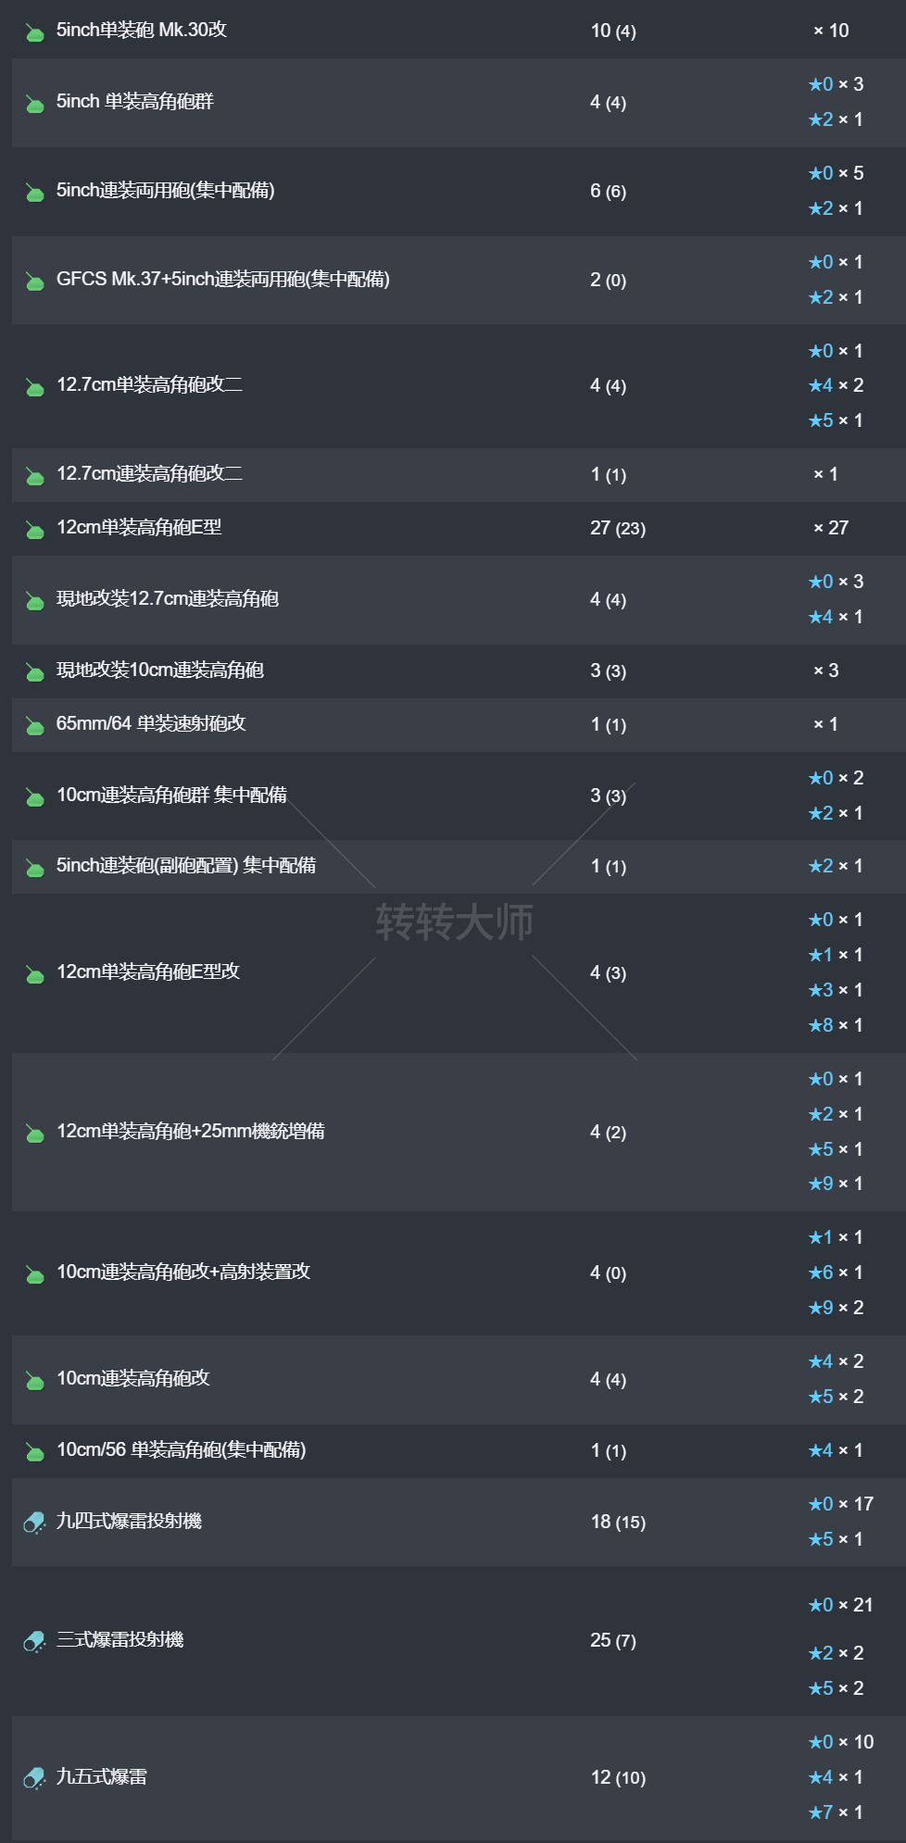906x1843 pixels.
Task: Click the depth charge icon beside 九四式爆雷投射機
Action: click(34, 1523)
